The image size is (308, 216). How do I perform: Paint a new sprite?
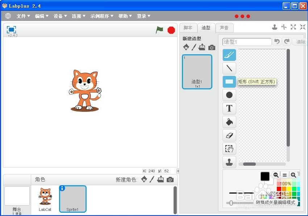pyautogui.click(x=152, y=179)
